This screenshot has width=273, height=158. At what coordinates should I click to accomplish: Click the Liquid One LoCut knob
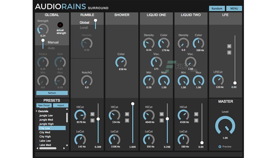coord(149,140)
